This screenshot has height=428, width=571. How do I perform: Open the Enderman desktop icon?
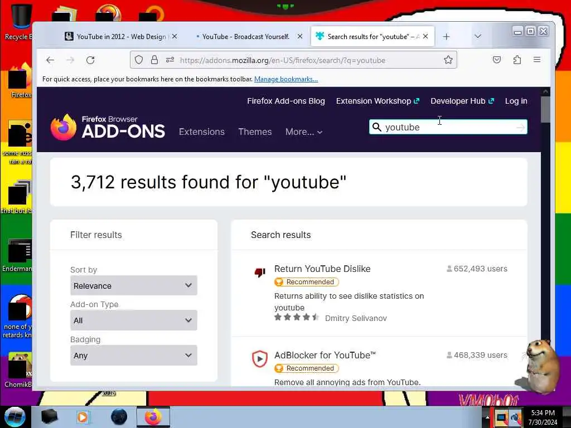tap(18, 255)
